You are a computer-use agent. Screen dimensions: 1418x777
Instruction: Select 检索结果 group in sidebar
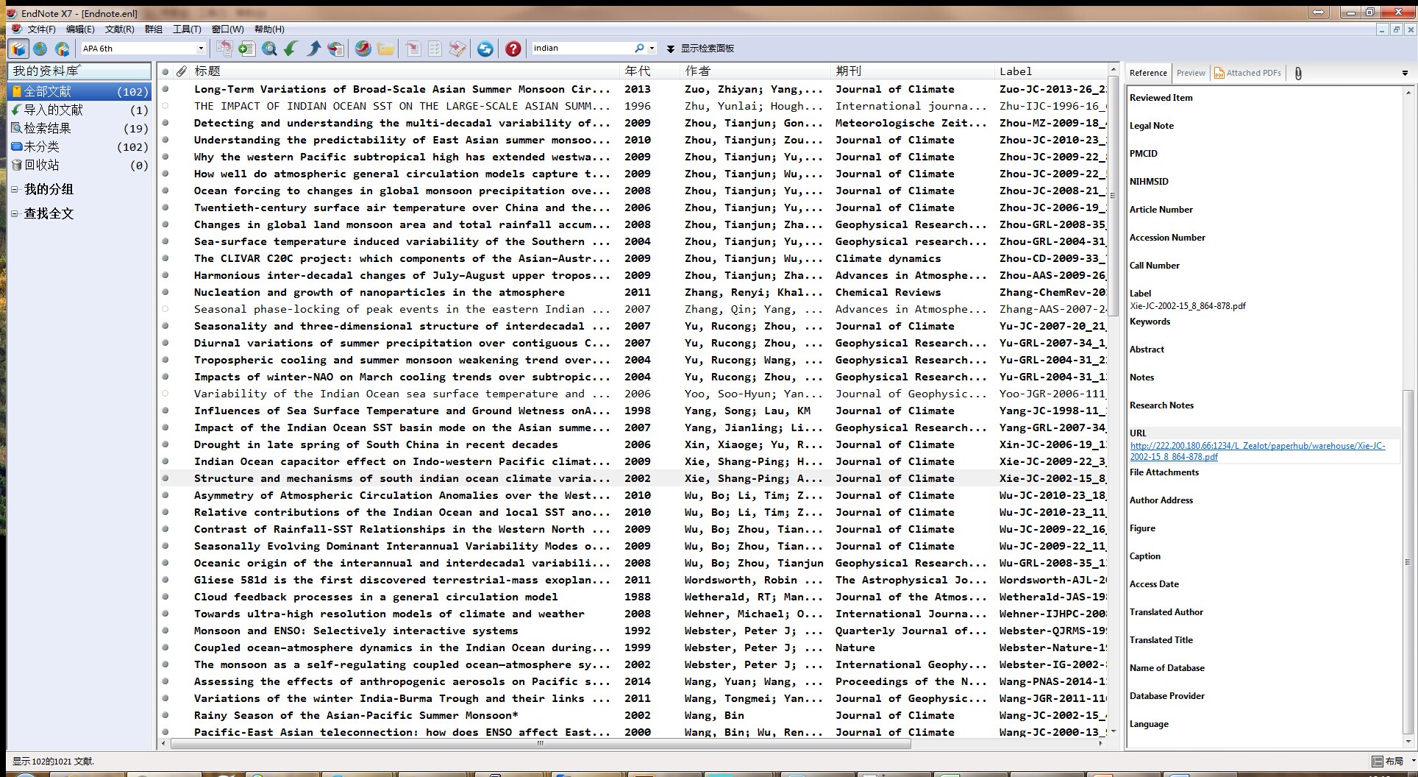click(79, 129)
